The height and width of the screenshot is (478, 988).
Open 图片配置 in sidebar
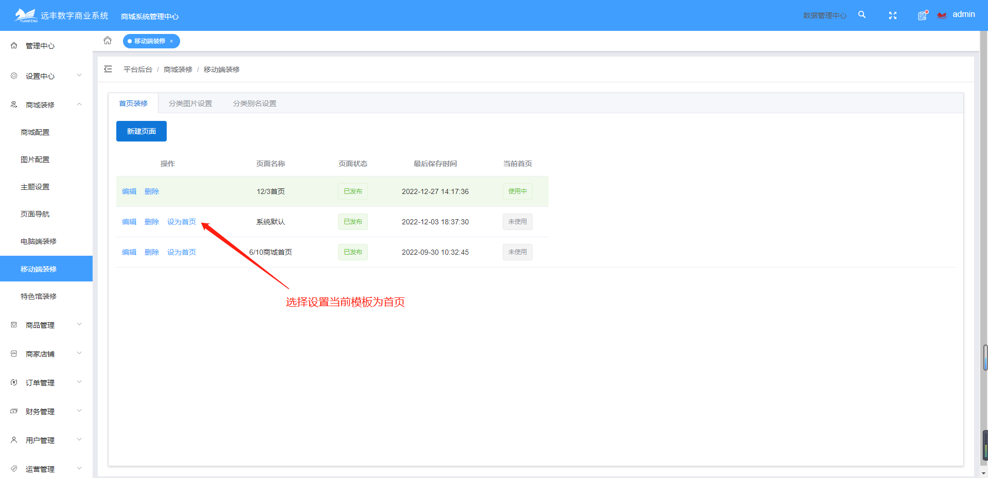(x=35, y=160)
